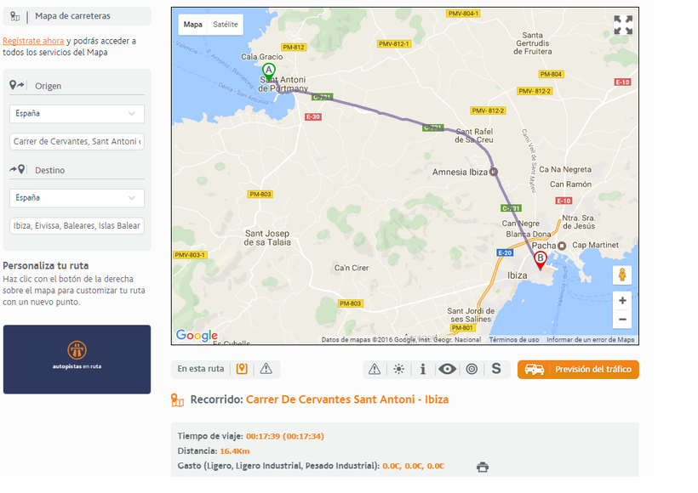Click the Origen address input field

(x=77, y=141)
